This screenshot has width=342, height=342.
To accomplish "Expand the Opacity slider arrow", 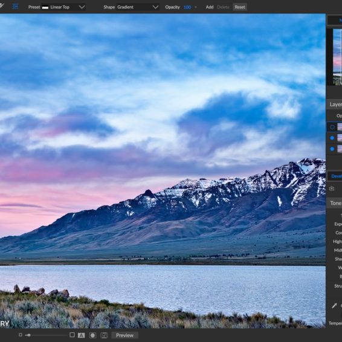I will coord(196,7).
